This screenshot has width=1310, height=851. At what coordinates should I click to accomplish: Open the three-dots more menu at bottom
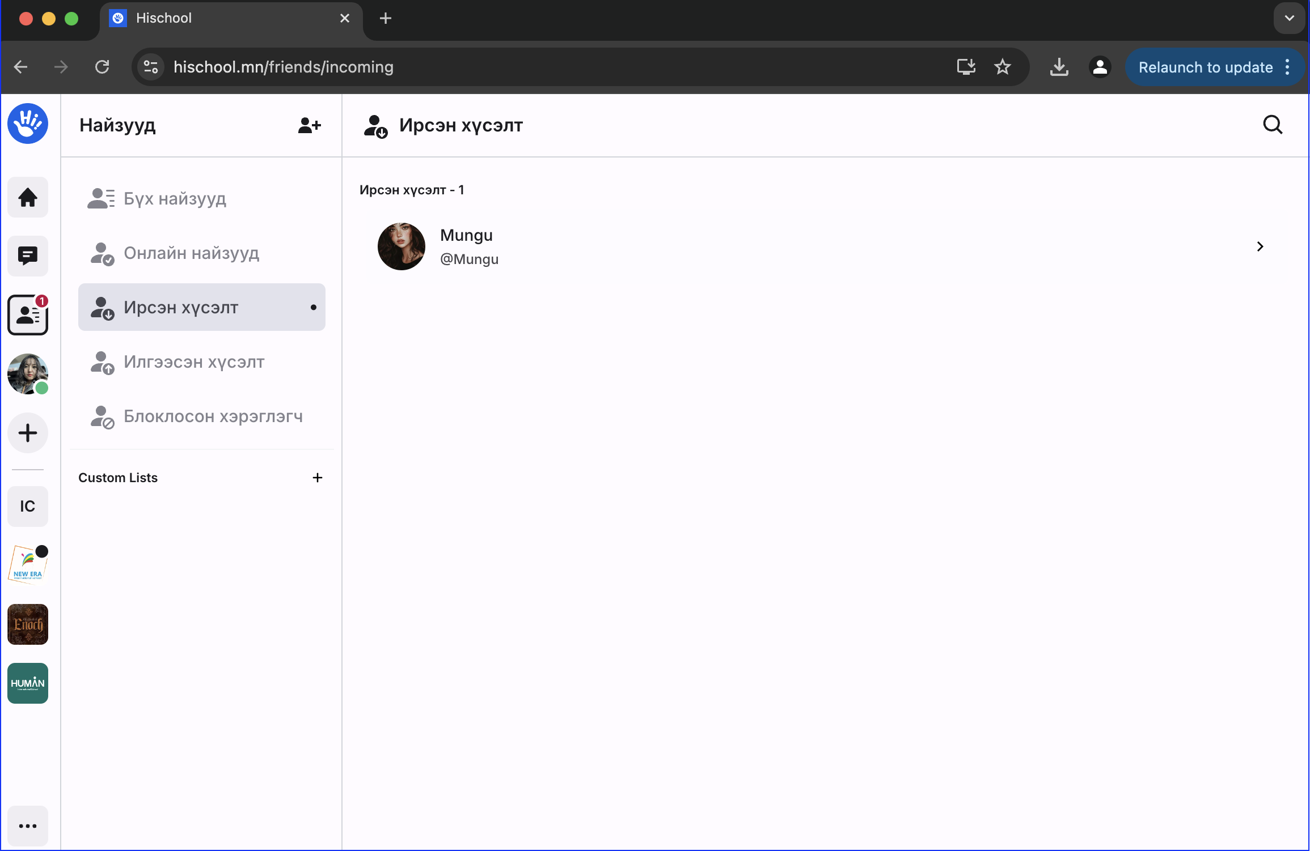click(x=27, y=826)
